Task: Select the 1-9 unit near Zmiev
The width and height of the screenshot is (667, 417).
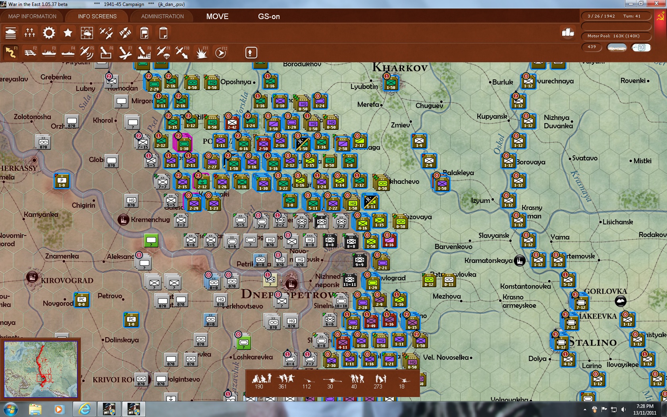Action: click(419, 141)
